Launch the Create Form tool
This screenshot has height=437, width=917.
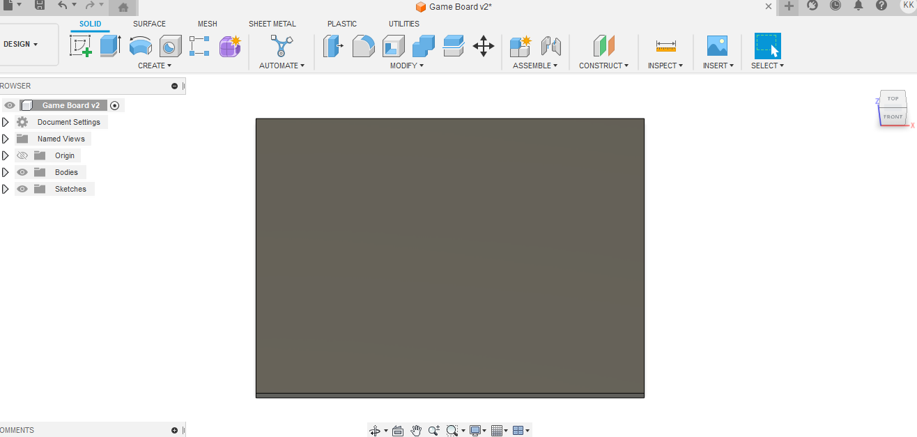coord(230,46)
